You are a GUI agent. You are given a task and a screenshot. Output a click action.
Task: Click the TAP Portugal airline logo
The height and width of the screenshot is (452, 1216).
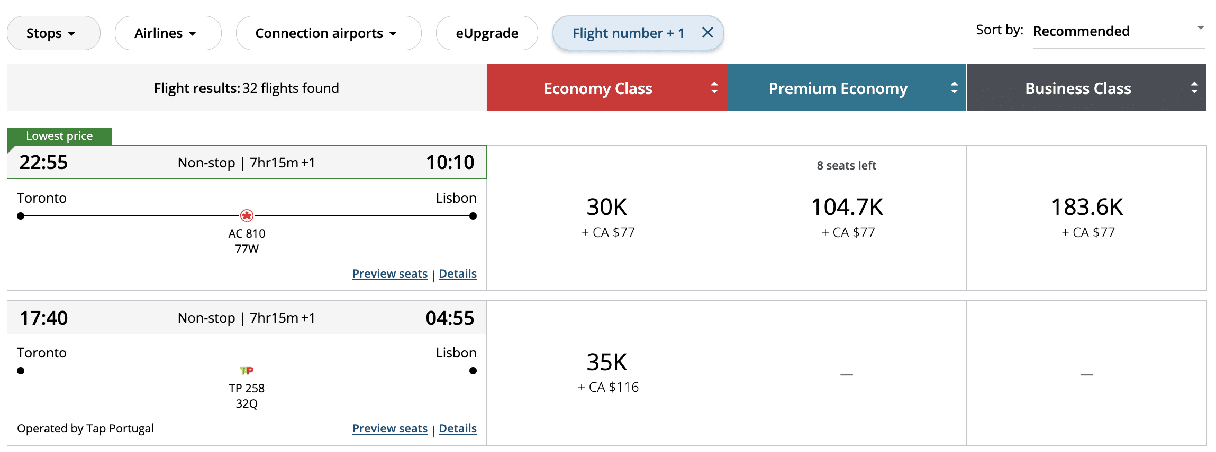247,371
